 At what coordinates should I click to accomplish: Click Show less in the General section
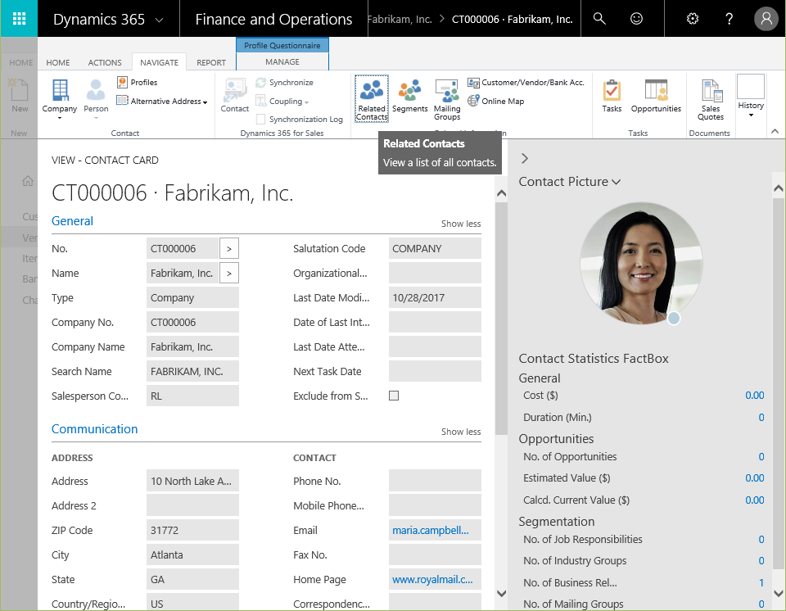[461, 224]
